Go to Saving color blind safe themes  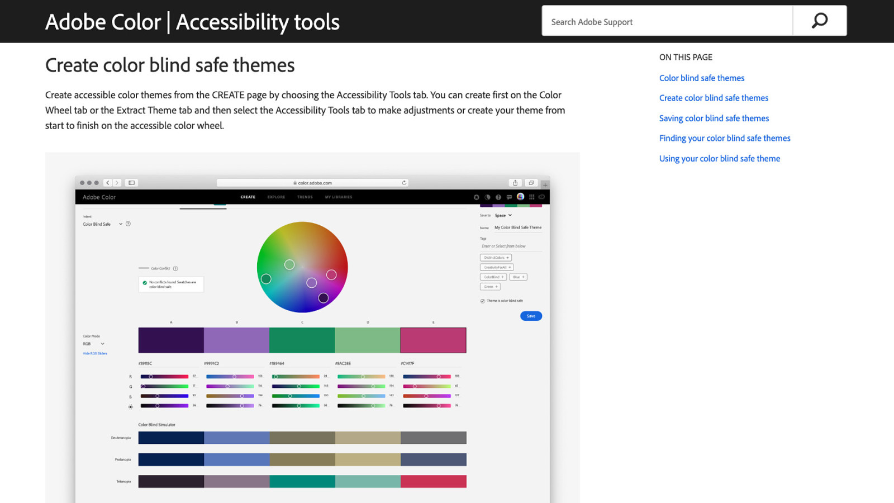pyautogui.click(x=714, y=118)
